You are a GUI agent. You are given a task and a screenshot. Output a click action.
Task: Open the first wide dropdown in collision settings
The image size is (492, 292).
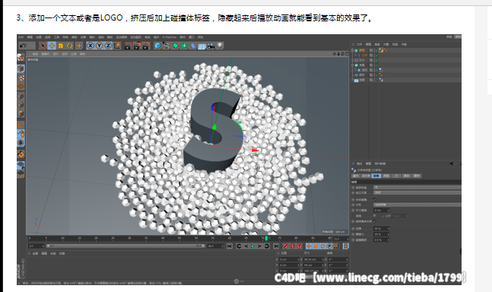coord(417,187)
